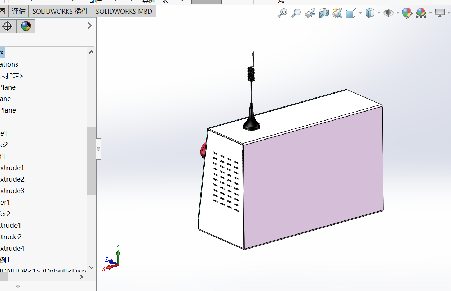Activate the Section View tool

coord(324,13)
